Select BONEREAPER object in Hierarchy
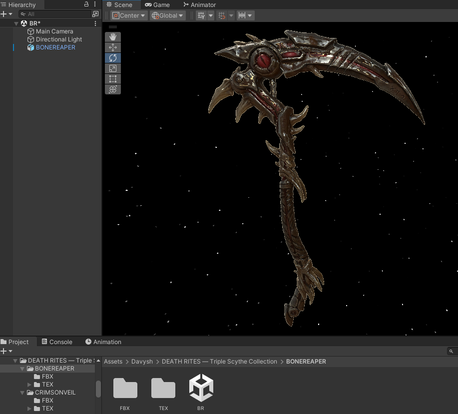The width and height of the screenshot is (458, 414). point(55,47)
